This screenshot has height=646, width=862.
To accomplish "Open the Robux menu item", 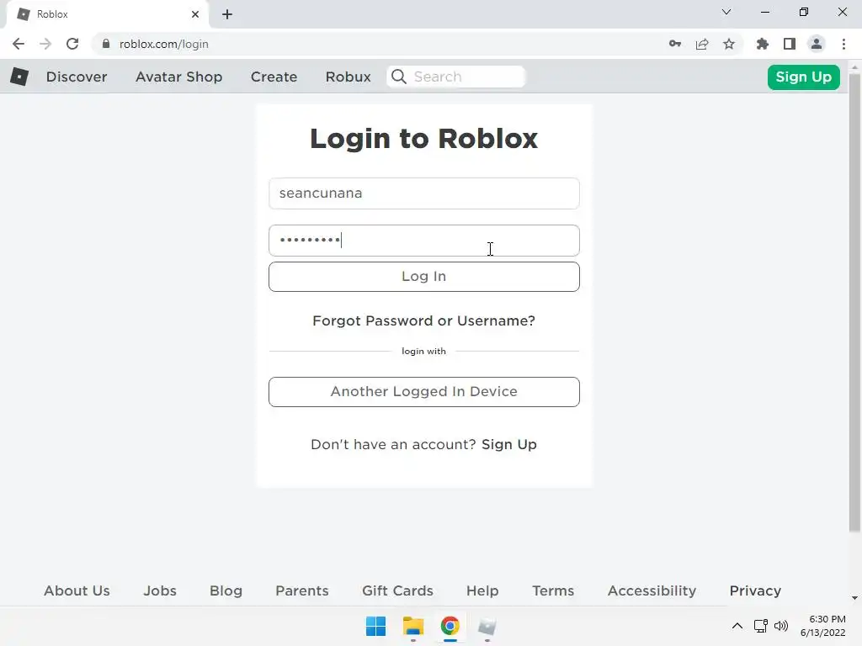I will pos(348,77).
